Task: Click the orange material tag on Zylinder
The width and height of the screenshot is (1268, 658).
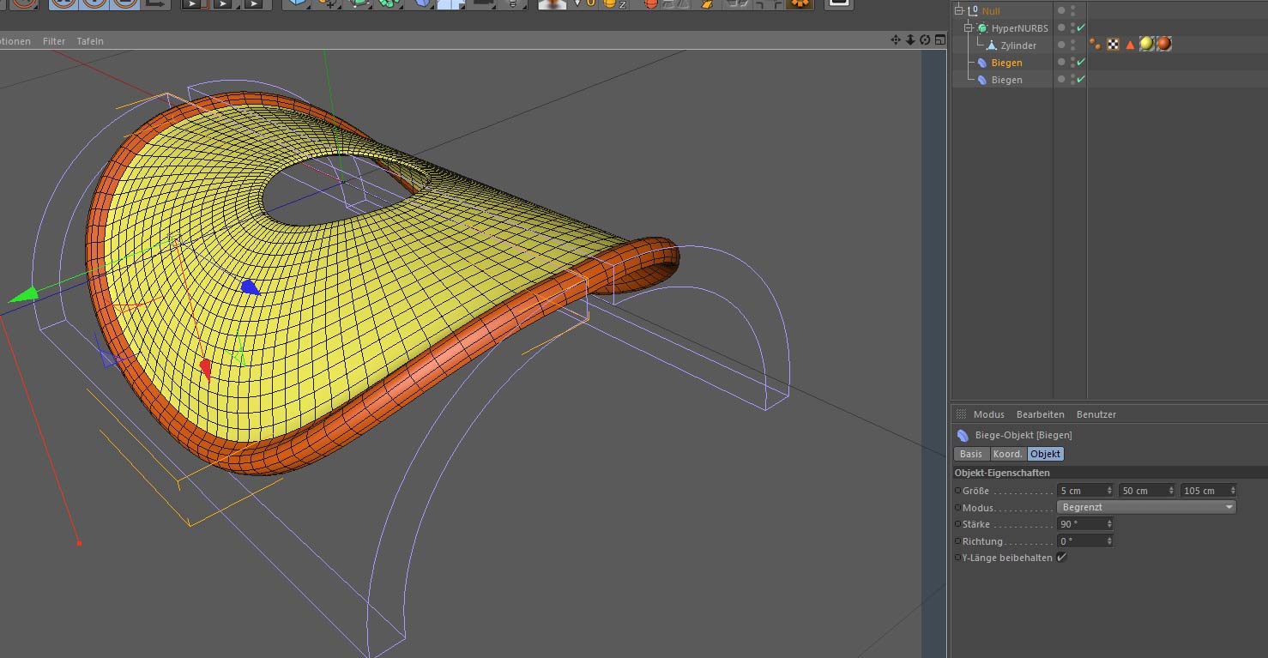Action: tap(1164, 44)
